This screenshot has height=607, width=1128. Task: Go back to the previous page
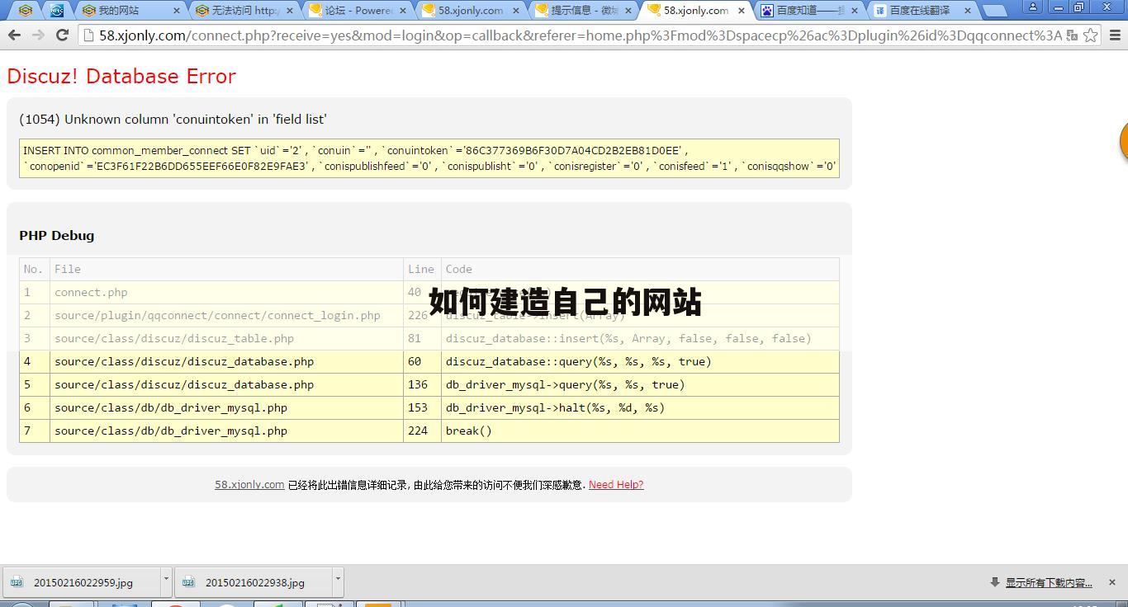point(14,35)
